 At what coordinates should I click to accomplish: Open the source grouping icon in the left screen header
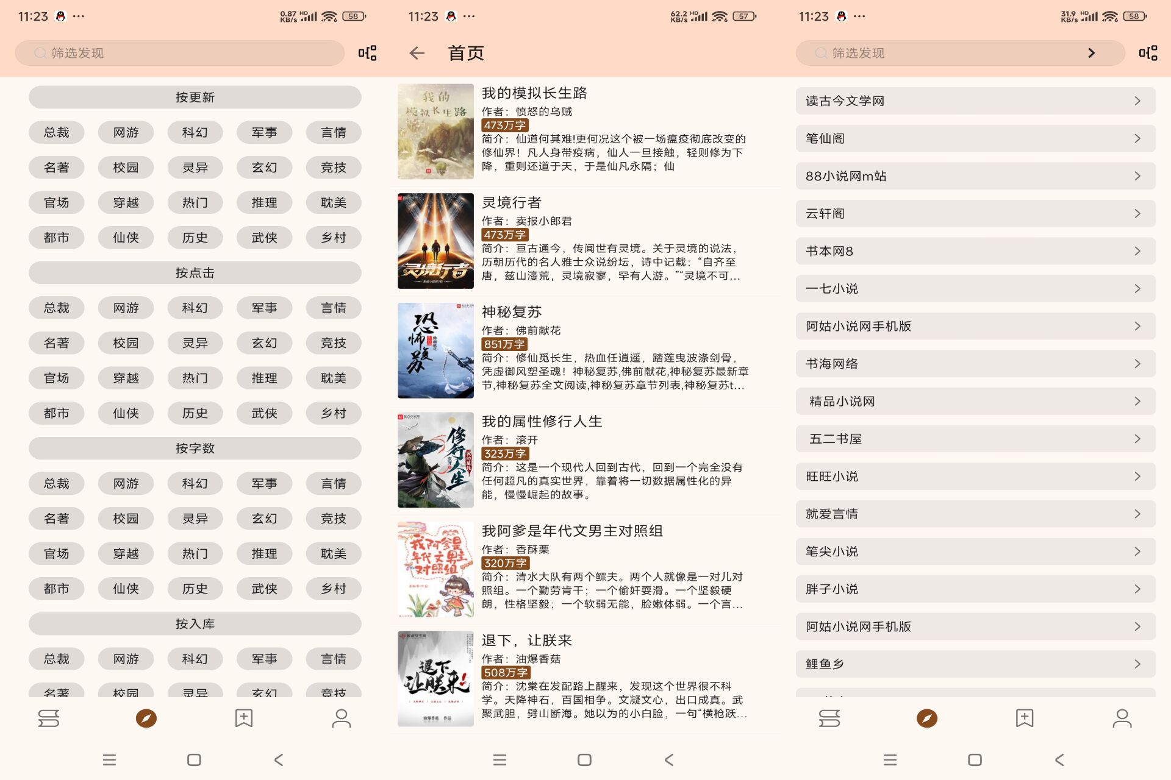coord(367,53)
